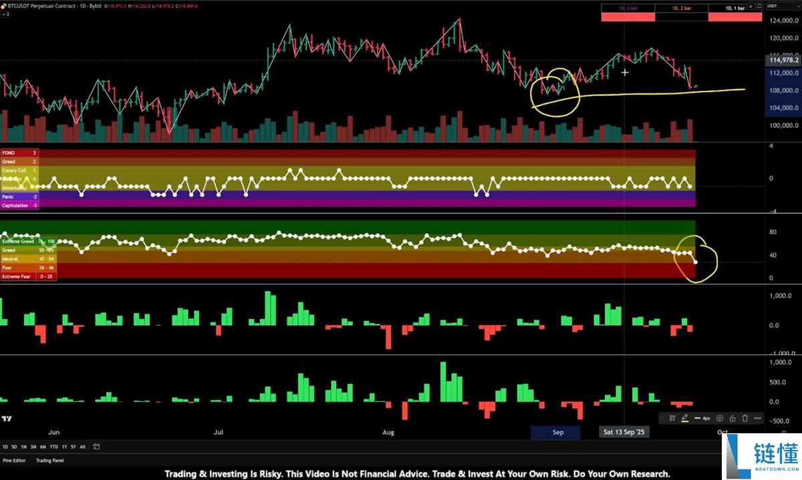The width and height of the screenshot is (802, 480).
Task: Click the go-to-date calendar icon
Action: coord(96,447)
